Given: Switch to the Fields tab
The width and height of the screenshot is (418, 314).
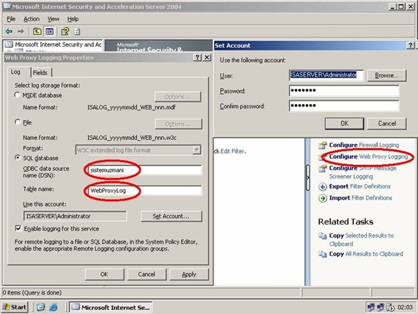Looking at the screenshot, I should coord(40,73).
